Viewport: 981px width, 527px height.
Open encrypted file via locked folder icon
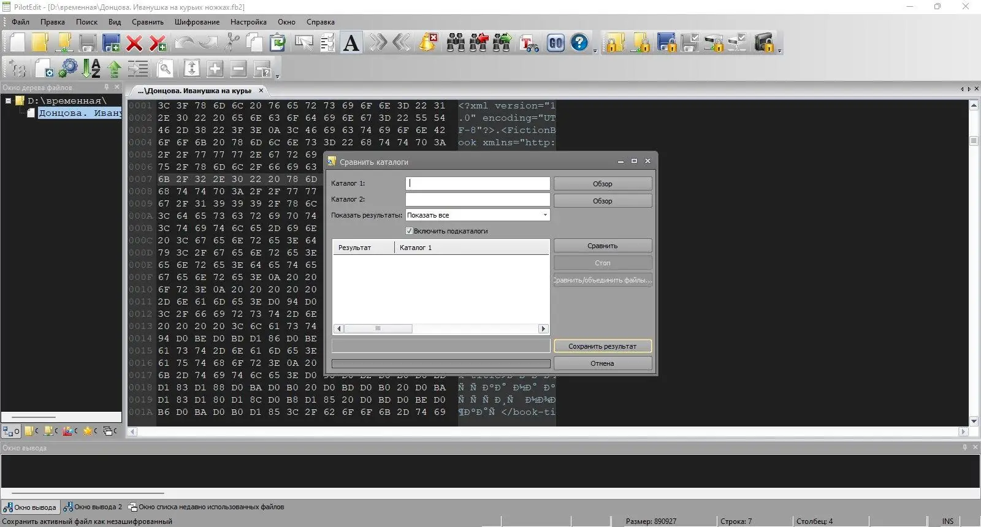point(616,43)
